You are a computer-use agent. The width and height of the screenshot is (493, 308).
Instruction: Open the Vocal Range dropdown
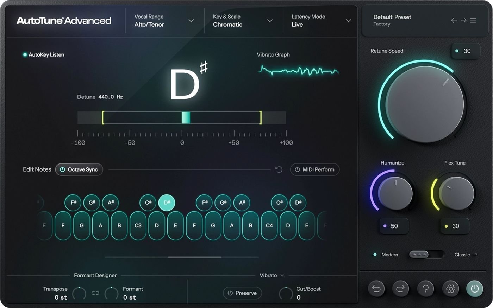[x=164, y=21]
